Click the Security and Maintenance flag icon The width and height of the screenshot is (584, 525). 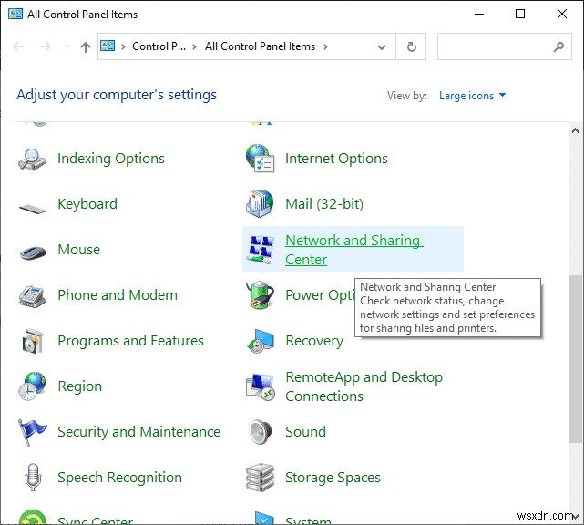coord(33,432)
